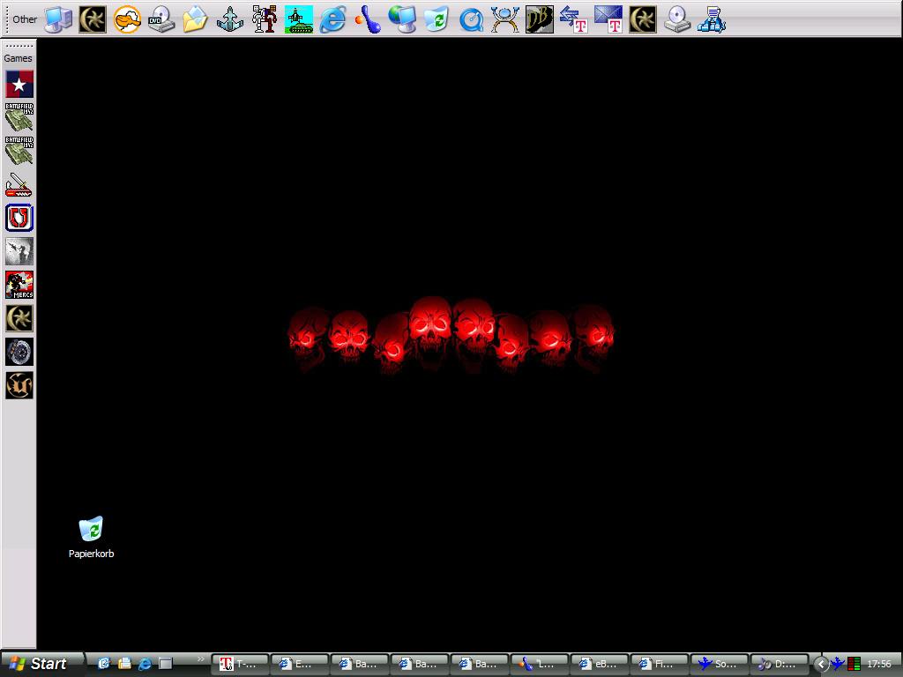This screenshot has height=677, width=903.
Task: Open the networked computers icon in the Other toolbar
Action: [712, 19]
